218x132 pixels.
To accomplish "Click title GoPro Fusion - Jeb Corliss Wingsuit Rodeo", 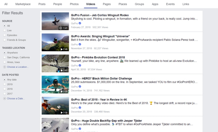I will tap(100, 15).
